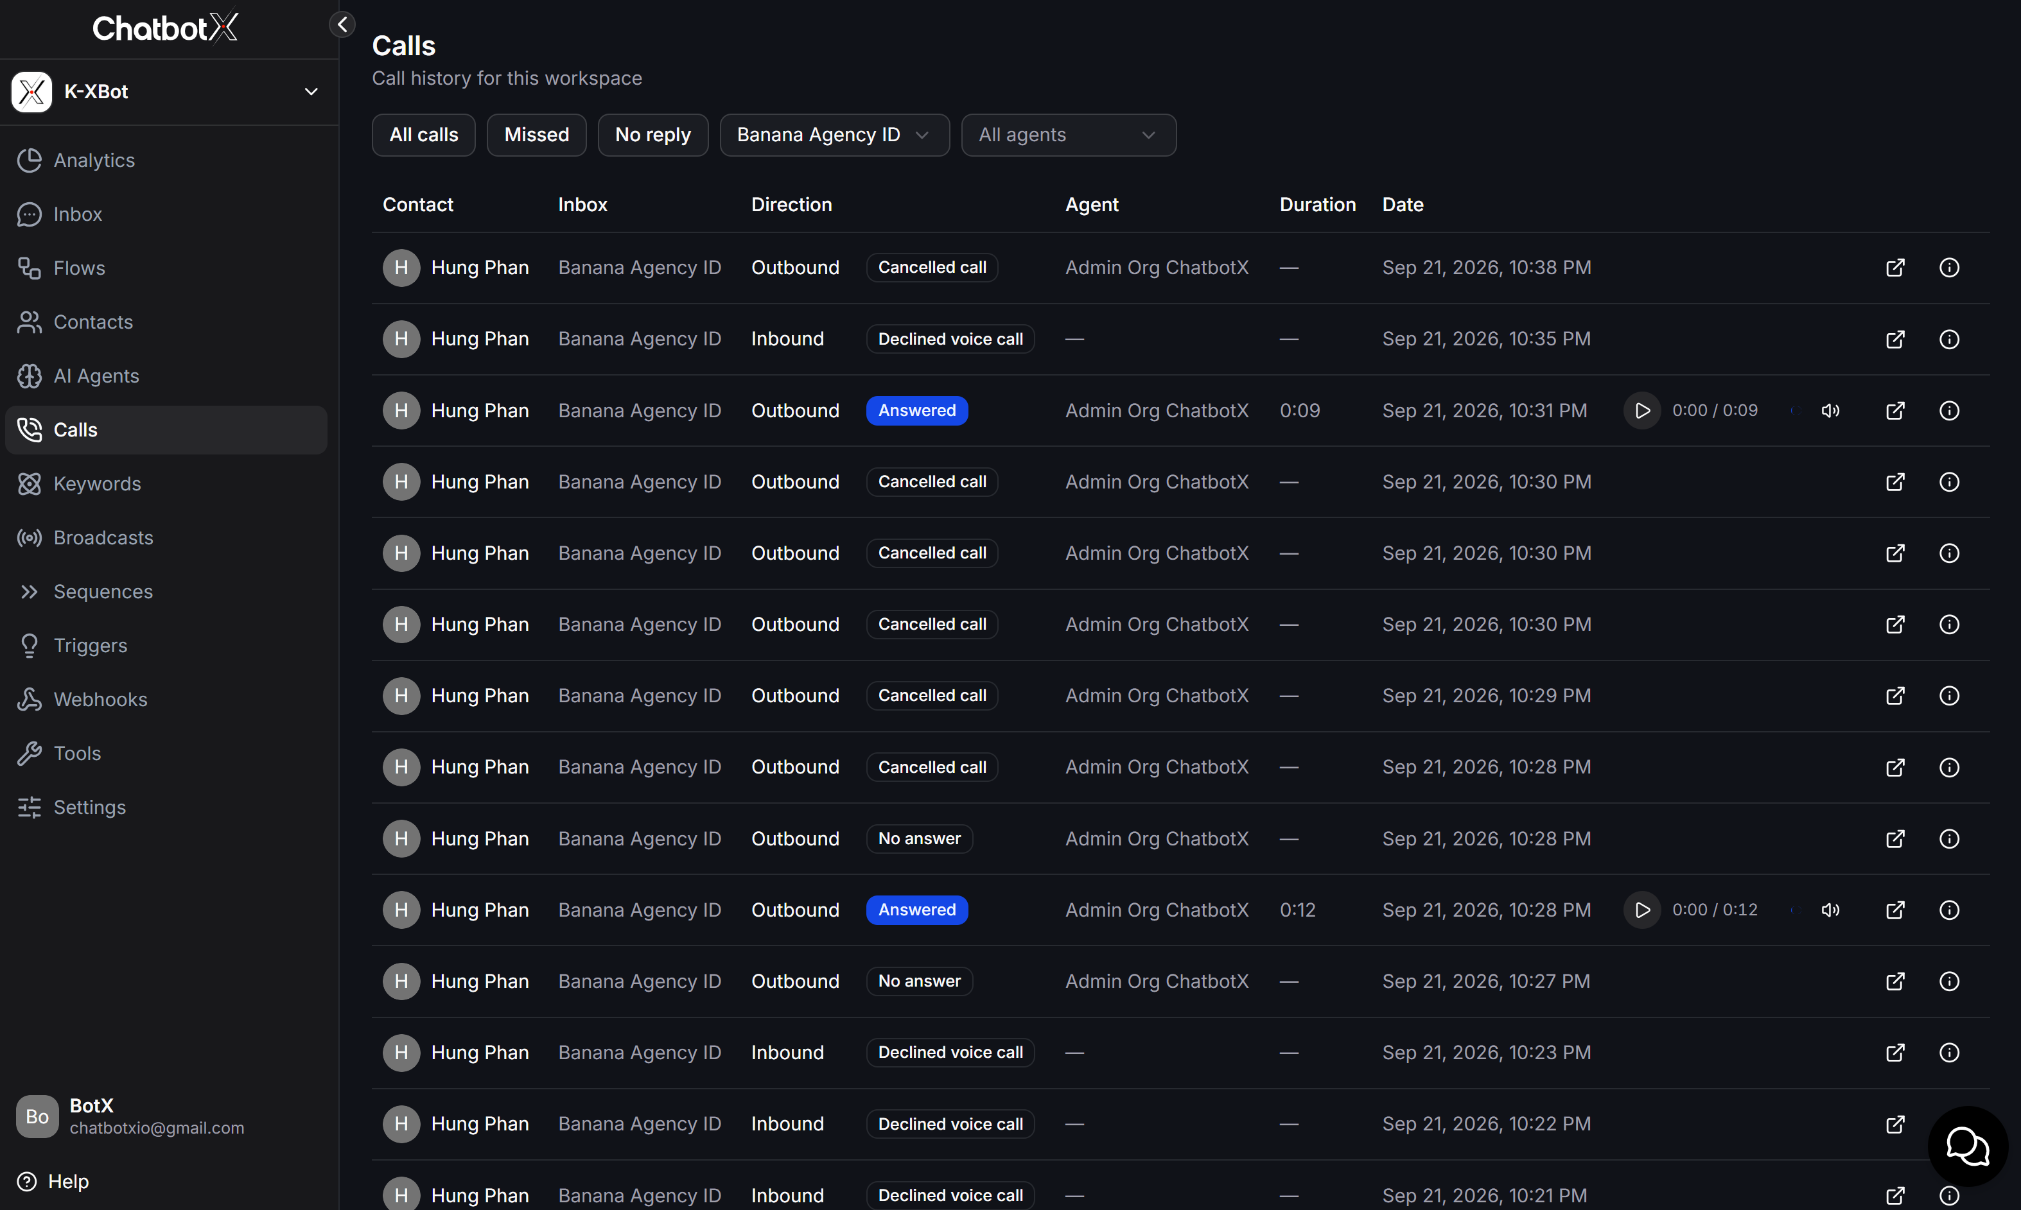Open the Banana Agency ID inbox dropdown
Image resolution: width=2021 pixels, height=1210 pixels.
pos(834,135)
